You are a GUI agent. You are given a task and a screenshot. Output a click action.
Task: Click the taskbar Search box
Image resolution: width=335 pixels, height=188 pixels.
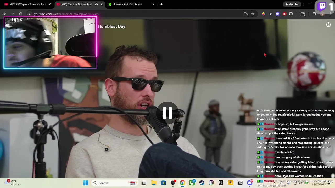tap(115, 183)
